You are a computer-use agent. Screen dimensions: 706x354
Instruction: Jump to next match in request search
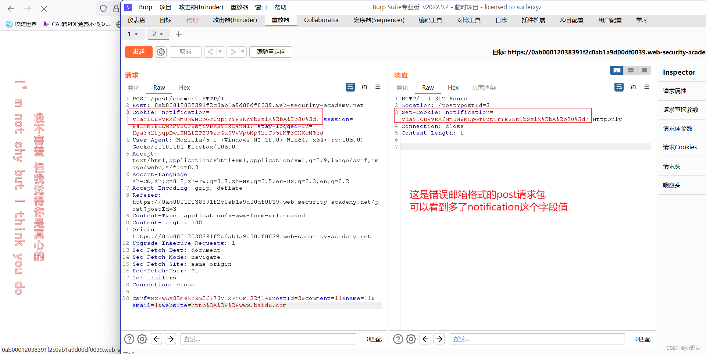(x=171, y=339)
